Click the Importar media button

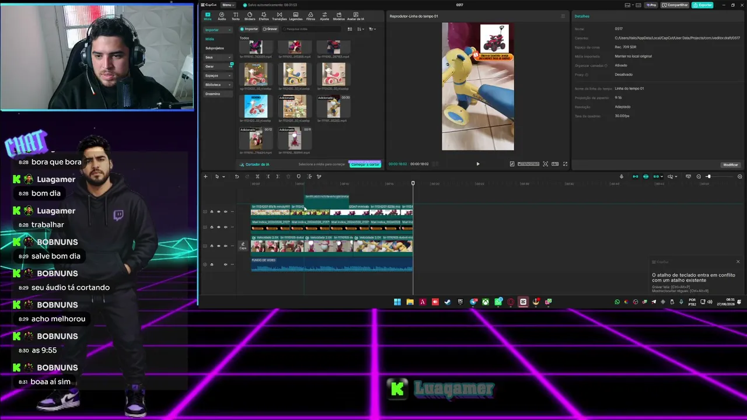[x=250, y=29]
